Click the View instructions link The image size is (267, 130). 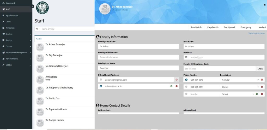click(256, 33)
